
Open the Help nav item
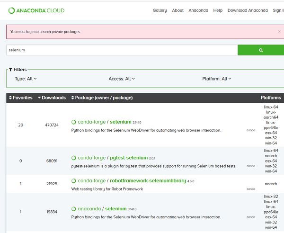tap(218, 10)
